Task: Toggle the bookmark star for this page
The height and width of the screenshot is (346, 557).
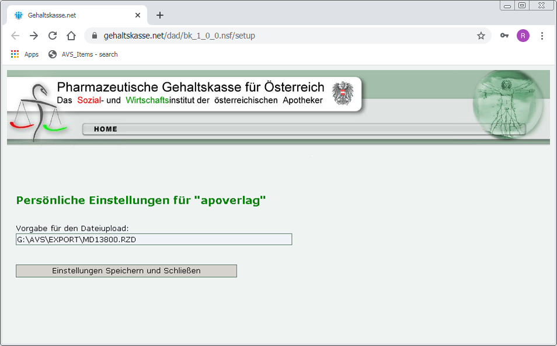Action: coord(481,36)
